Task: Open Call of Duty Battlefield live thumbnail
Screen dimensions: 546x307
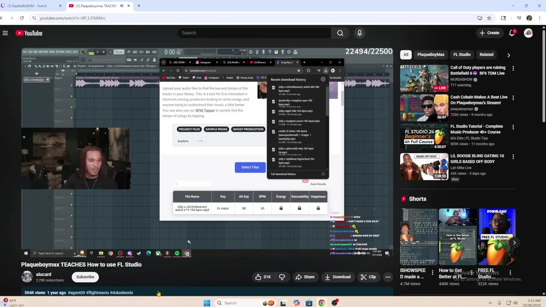Action: click(424, 78)
